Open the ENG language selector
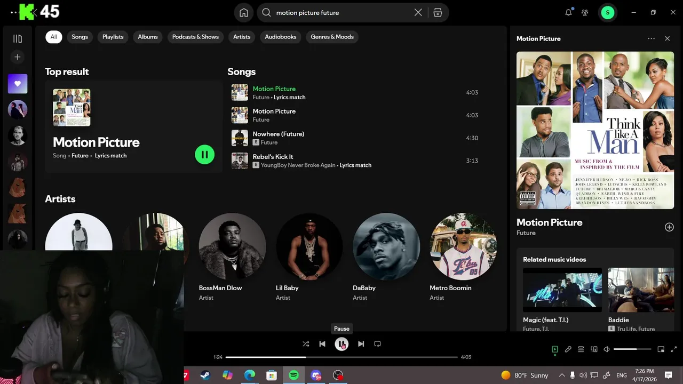 coord(621,375)
